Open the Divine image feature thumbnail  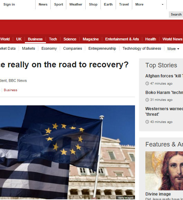tap(164, 171)
